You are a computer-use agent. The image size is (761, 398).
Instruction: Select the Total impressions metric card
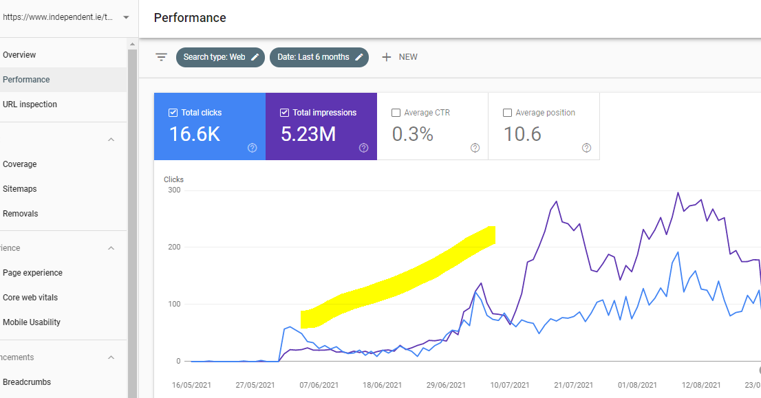(321, 126)
